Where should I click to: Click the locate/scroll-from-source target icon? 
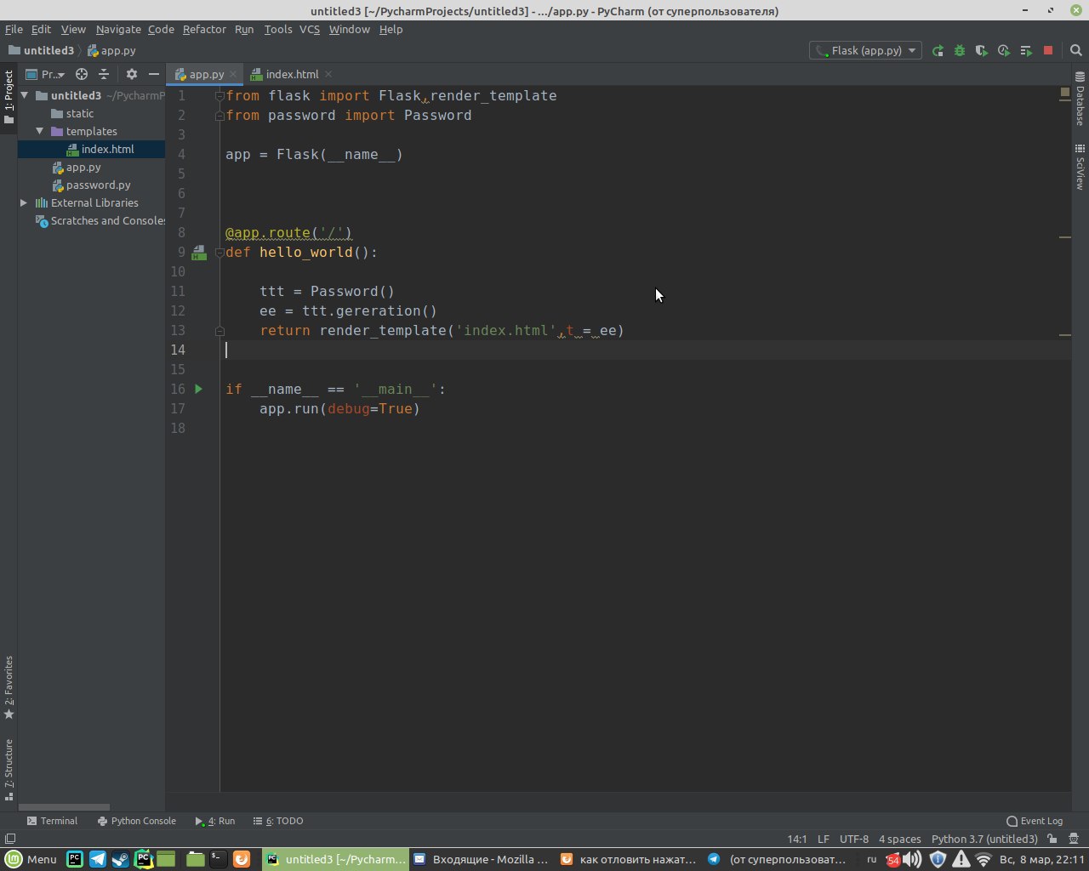(x=82, y=75)
